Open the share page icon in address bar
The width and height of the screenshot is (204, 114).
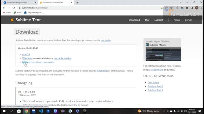pyautogui.click(x=166, y=8)
